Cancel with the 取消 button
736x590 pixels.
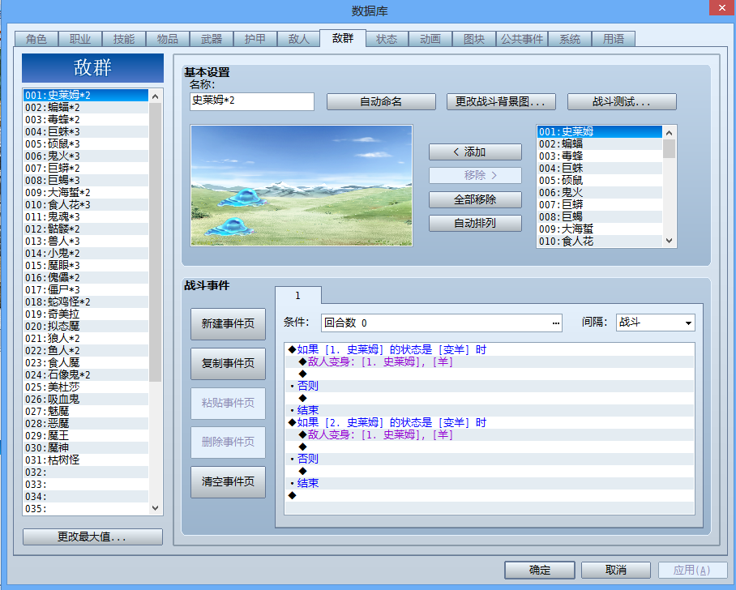pyautogui.click(x=616, y=571)
